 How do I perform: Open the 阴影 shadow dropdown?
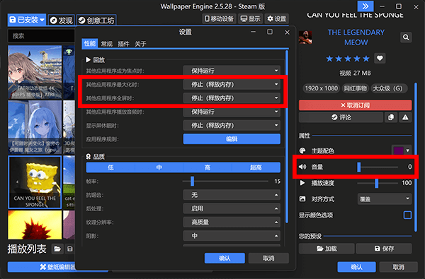232,236
